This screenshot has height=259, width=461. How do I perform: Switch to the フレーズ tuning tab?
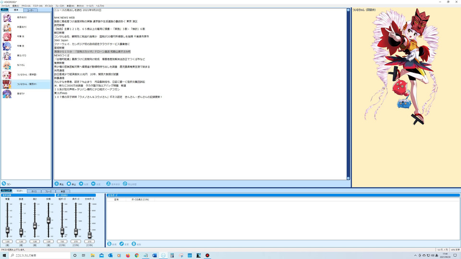pos(48,191)
